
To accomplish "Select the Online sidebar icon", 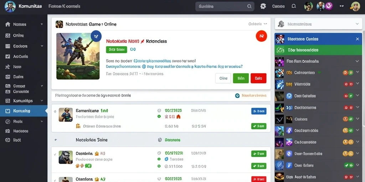I will pyautogui.click(x=8, y=36).
